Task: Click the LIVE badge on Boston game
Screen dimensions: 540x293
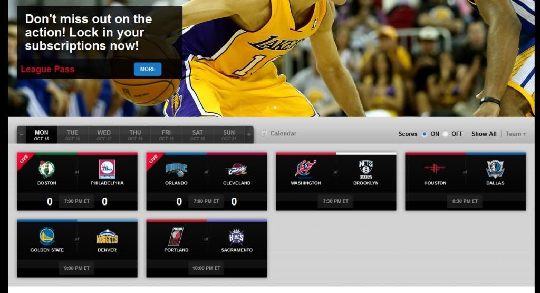Action: [x=24, y=160]
